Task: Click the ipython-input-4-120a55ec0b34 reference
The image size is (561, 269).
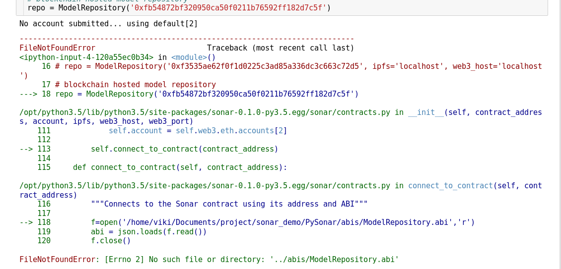Action: pos(86,57)
